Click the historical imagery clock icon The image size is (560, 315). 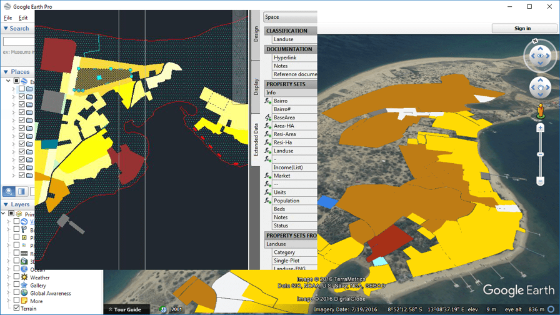[x=162, y=309]
